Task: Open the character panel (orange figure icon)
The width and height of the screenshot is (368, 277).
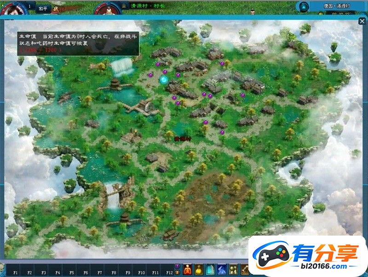Action: (x=187, y=269)
